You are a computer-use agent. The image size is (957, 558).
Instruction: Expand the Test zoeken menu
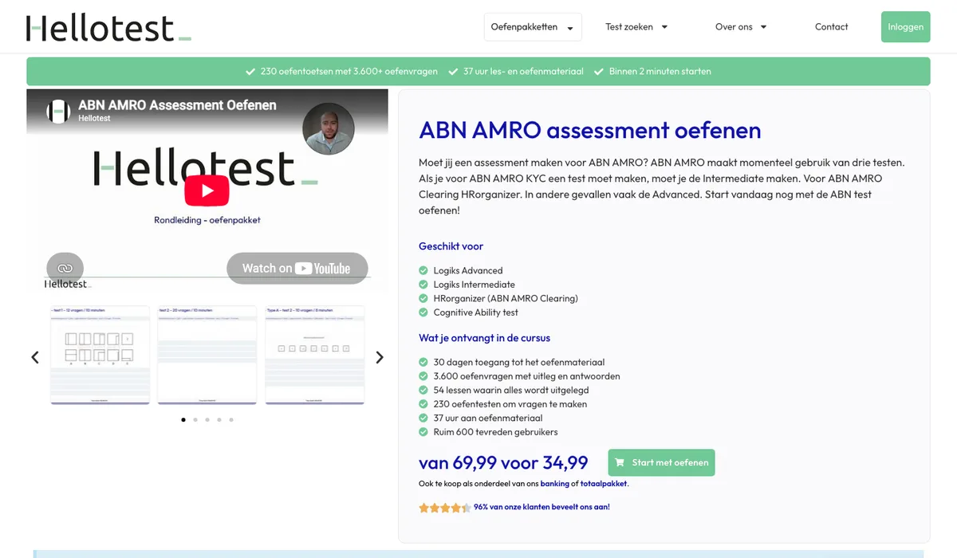coord(636,27)
